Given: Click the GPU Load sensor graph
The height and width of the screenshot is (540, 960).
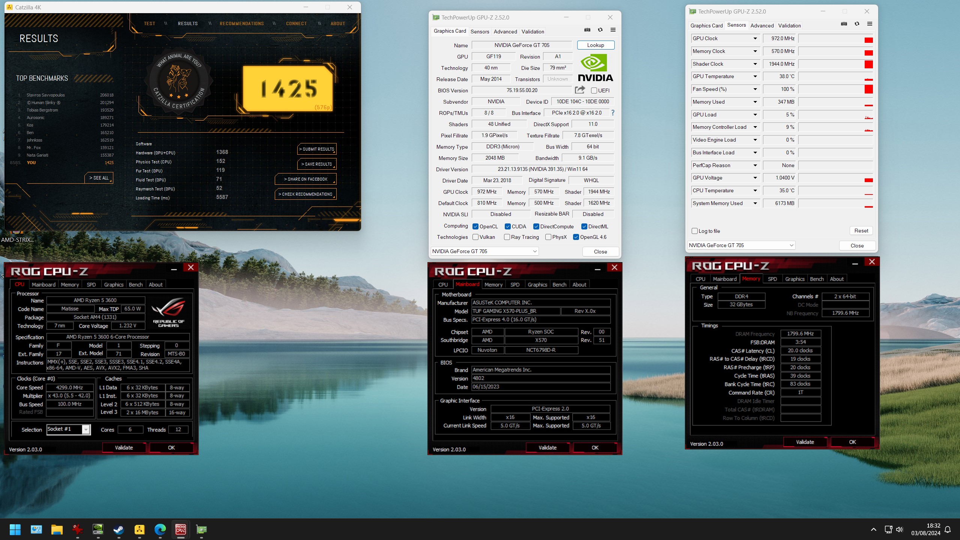Looking at the screenshot, I should tap(835, 115).
